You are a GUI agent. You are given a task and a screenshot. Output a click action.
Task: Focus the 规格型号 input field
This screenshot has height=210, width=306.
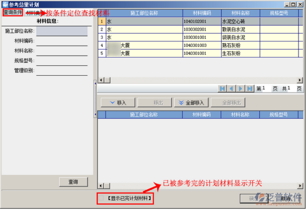tap(62, 61)
